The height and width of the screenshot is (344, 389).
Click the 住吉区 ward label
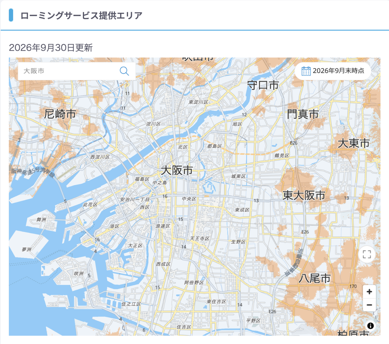[184, 327]
